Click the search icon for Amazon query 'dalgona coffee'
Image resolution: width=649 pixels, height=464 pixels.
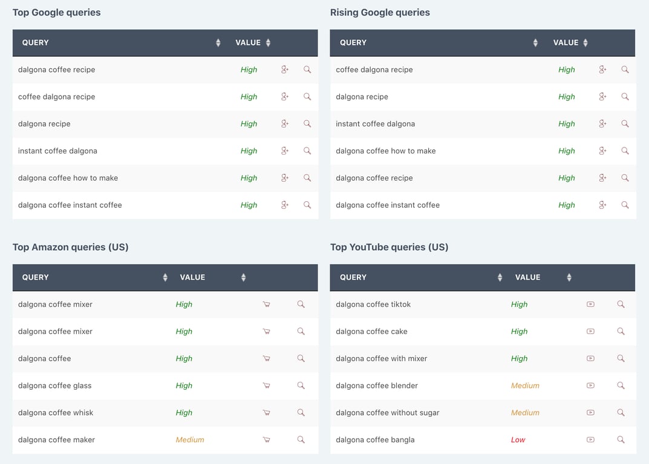[301, 358]
